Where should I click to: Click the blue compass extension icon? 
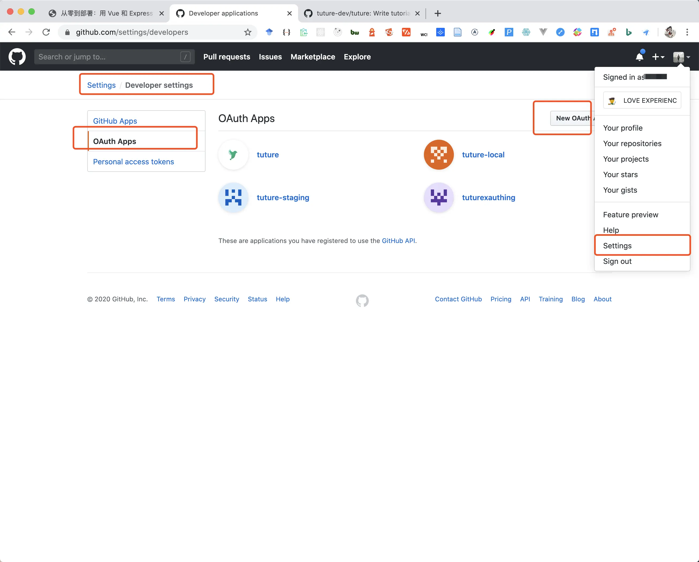(x=560, y=32)
